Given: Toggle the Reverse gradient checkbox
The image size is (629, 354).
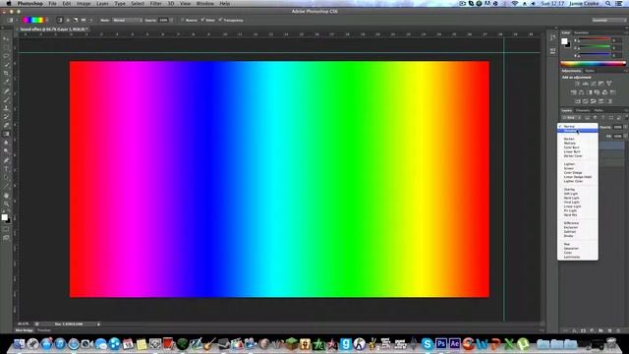Looking at the screenshot, I should coord(183,20).
